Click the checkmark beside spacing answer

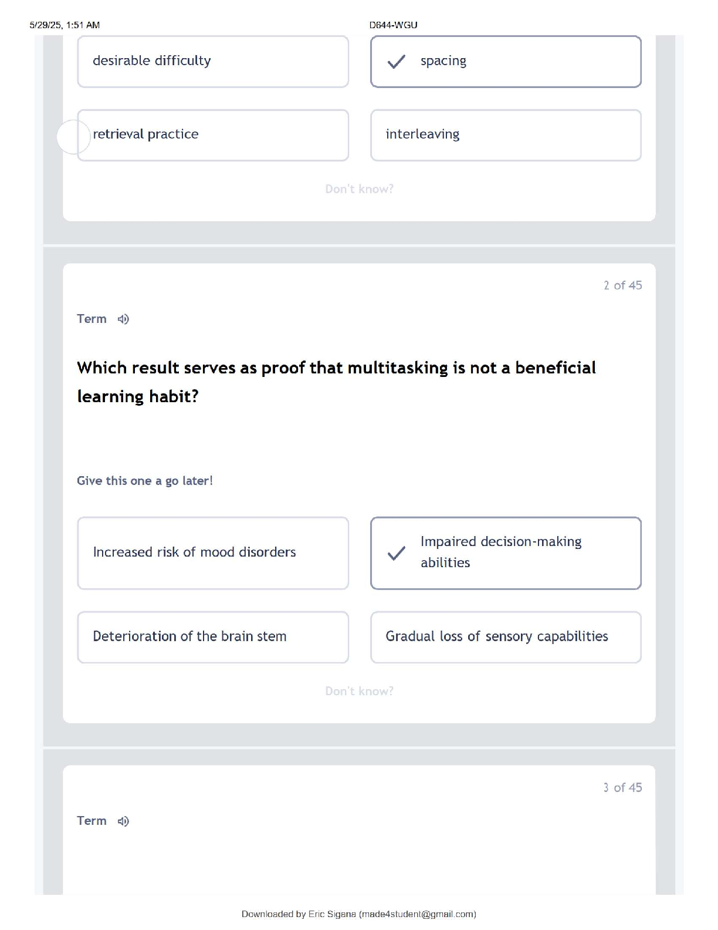click(x=397, y=61)
